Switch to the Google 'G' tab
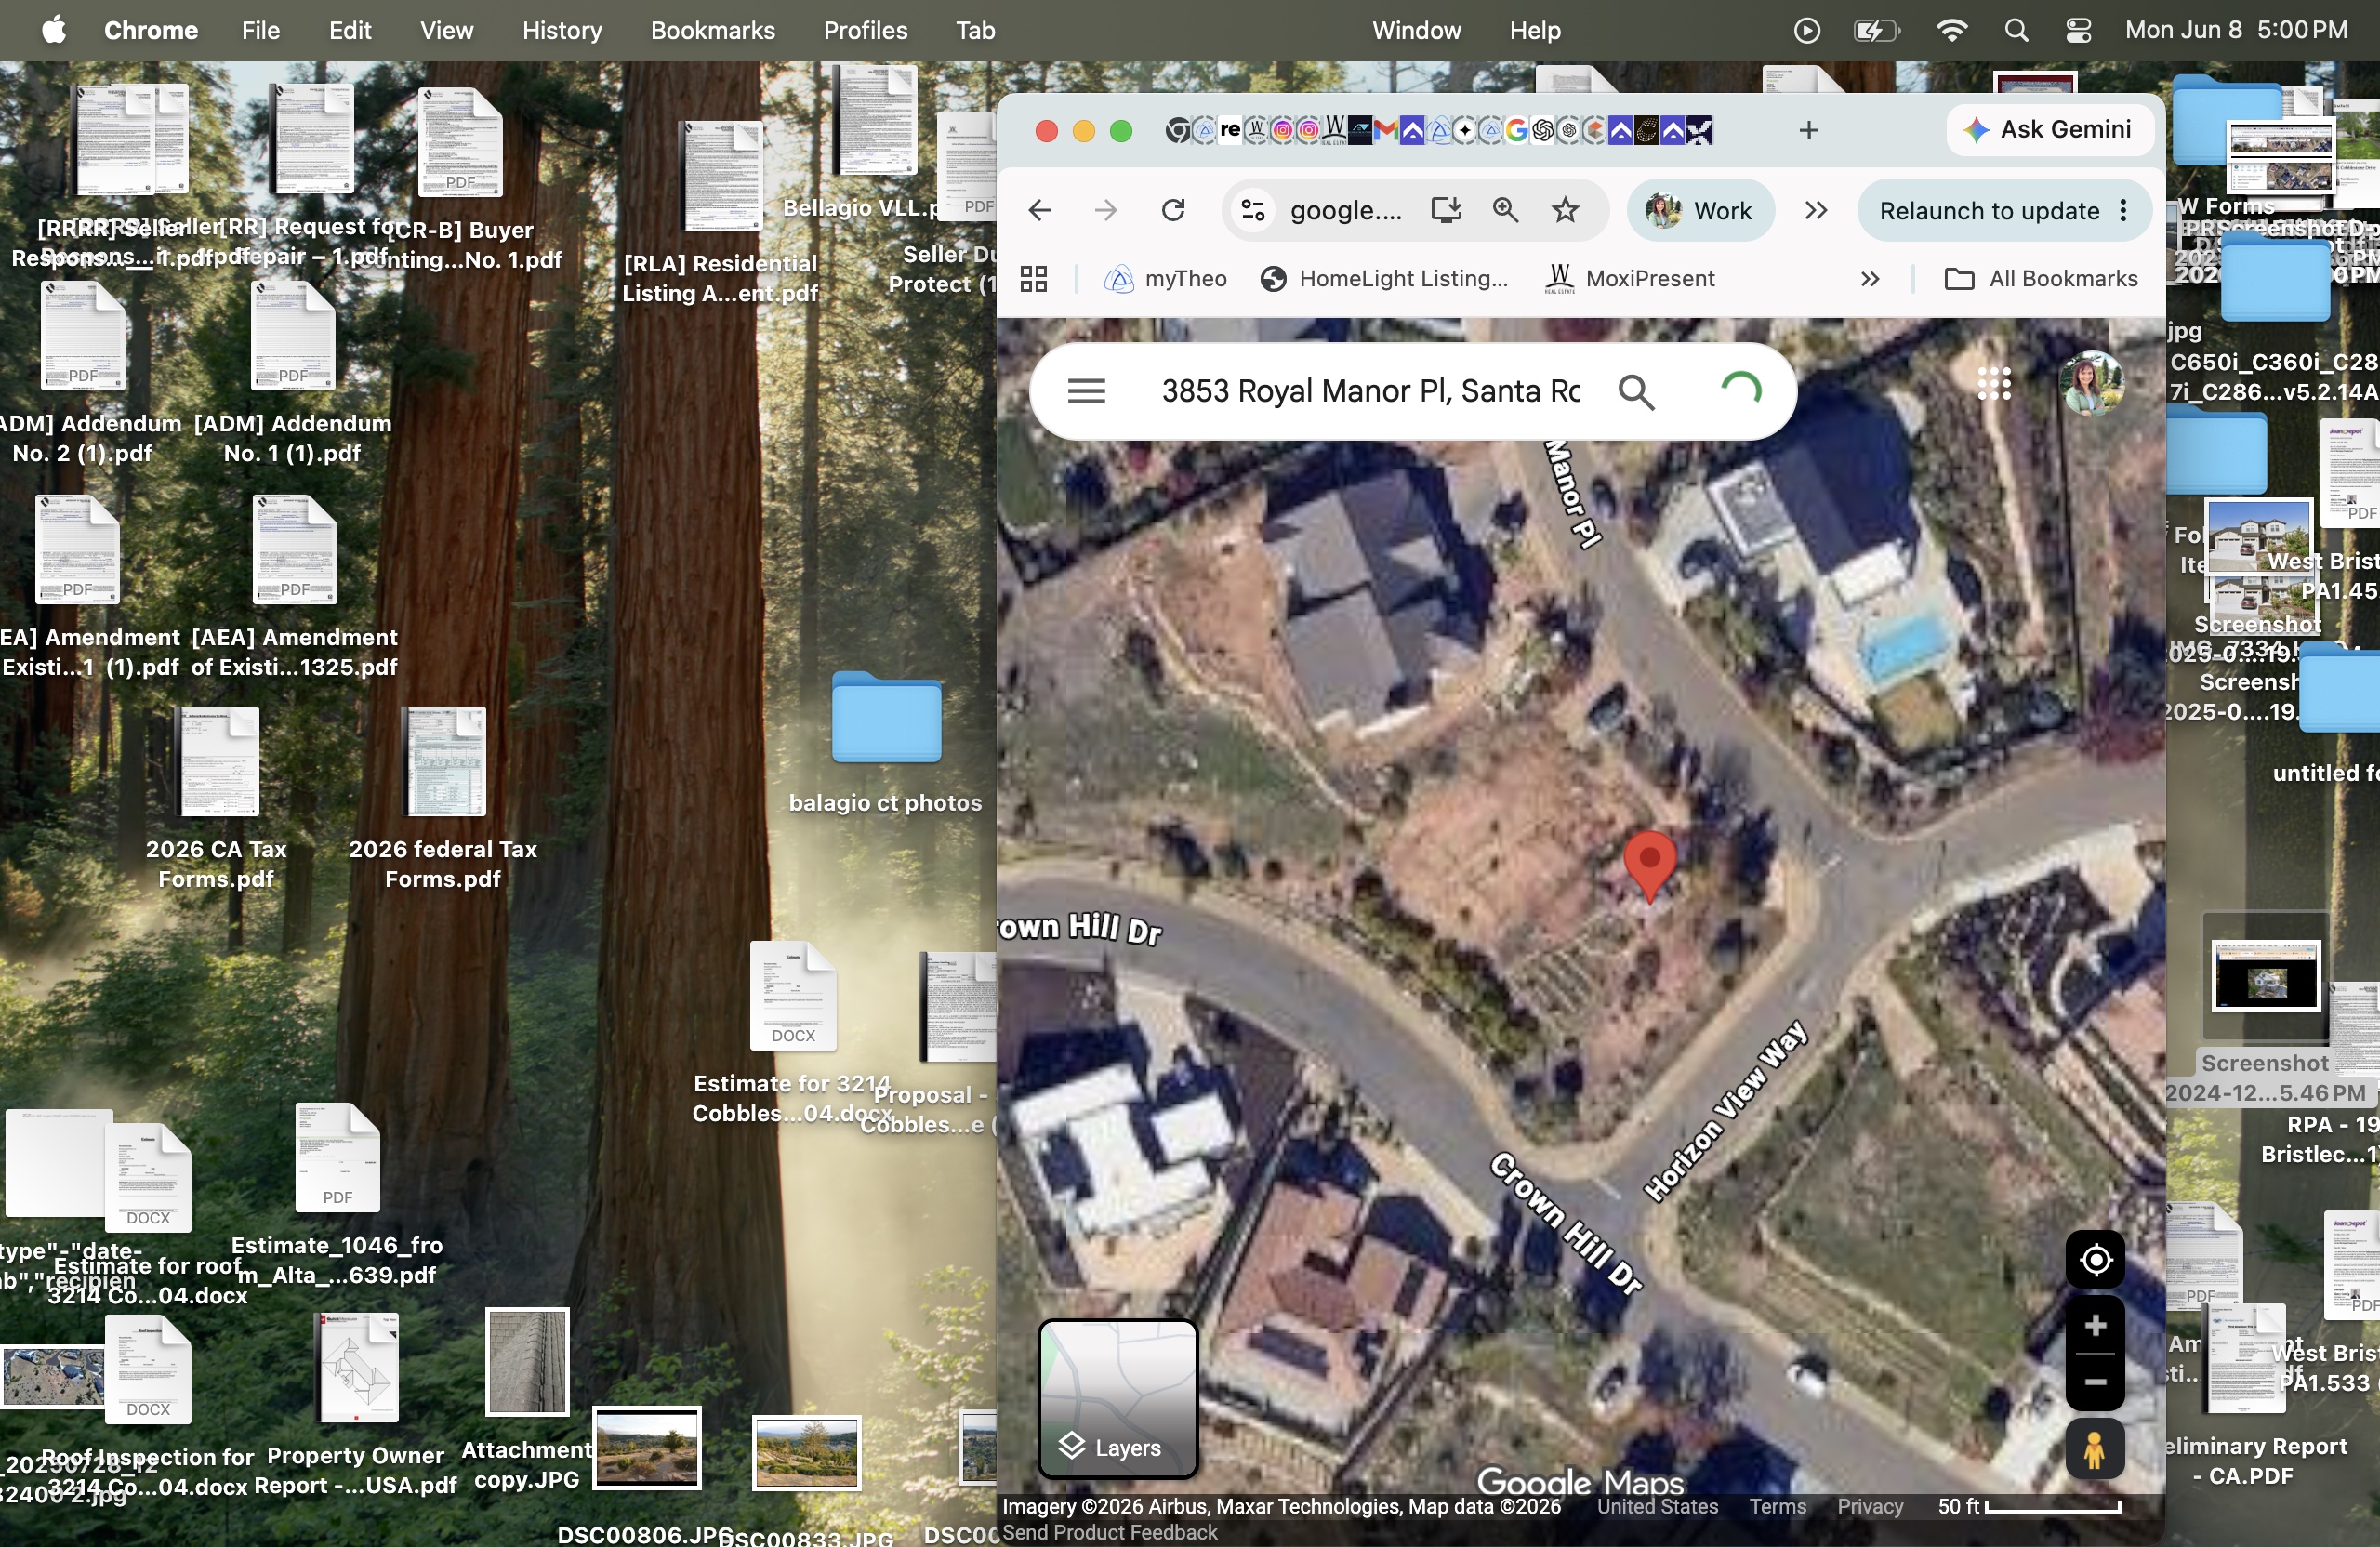Screen dimensions: 2380x1547 (x=1516, y=130)
